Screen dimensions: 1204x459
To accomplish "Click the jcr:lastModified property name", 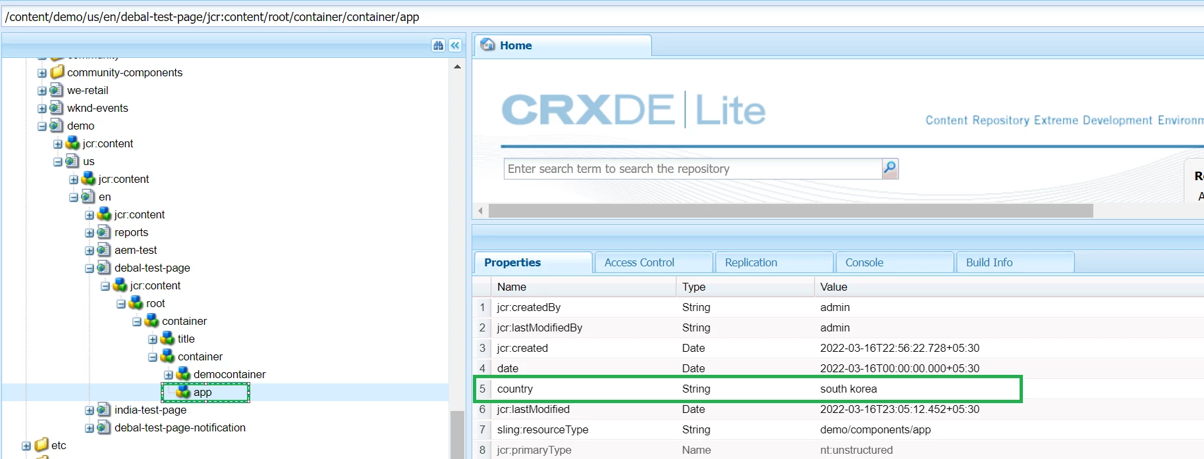I will click(x=533, y=409).
